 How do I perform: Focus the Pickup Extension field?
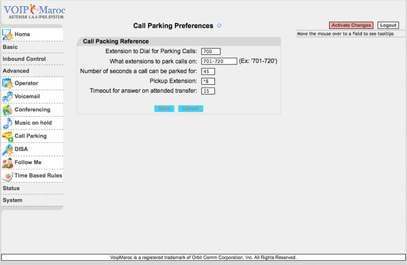click(x=208, y=81)
